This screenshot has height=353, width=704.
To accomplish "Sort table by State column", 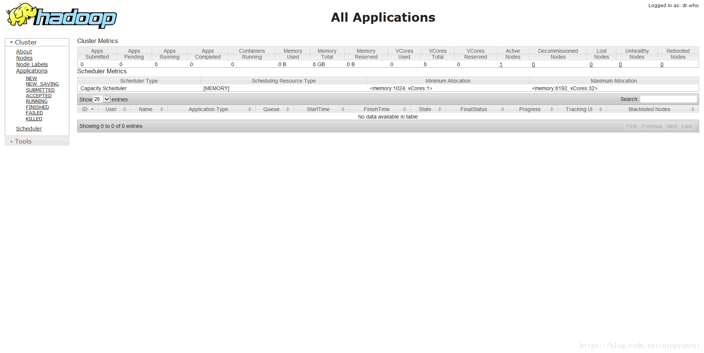I will pyautogui.click(x=428, y=109).
